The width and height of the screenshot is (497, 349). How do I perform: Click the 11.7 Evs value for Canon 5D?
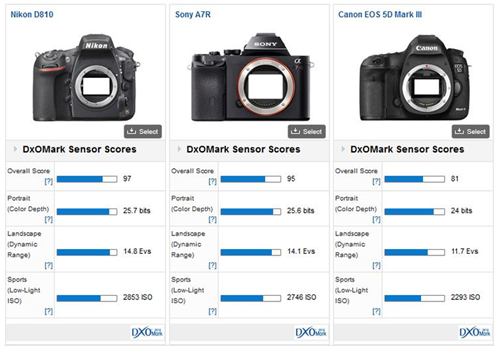point(464,251)
